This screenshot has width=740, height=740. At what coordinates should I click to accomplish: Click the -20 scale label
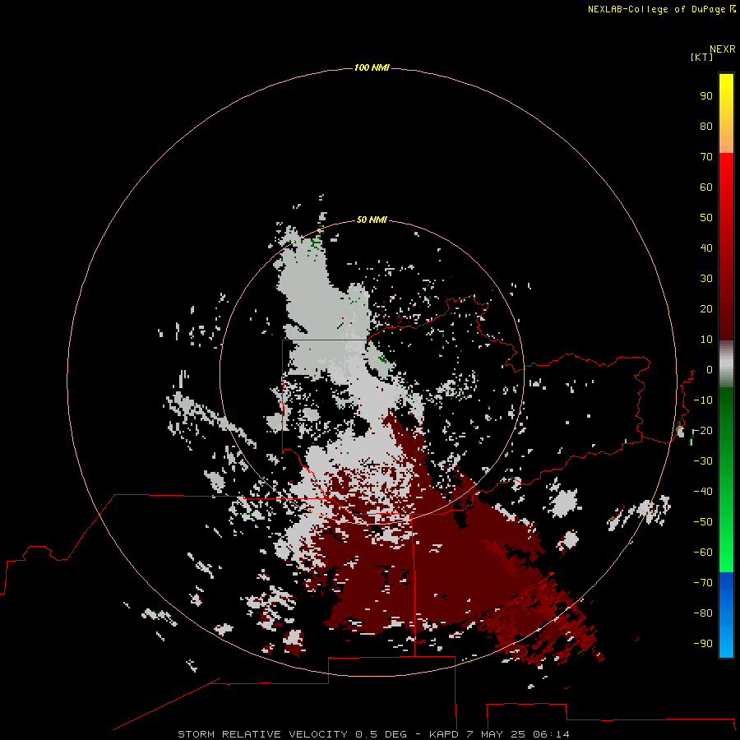coord(703,430)
